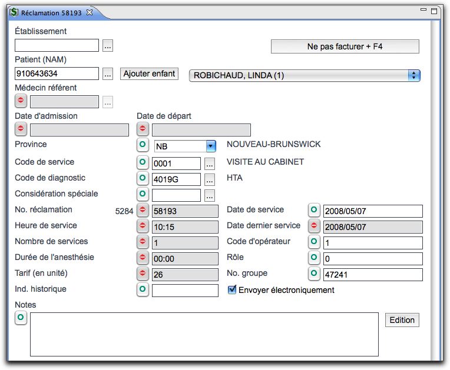Click the HTA diagnostic description text
This screenshot has height=370, width=450.
tap(234, 178)
